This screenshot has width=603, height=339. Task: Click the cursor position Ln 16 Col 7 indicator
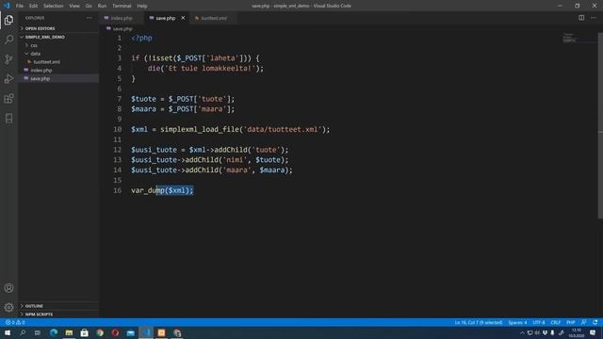click(x=479, y=322)
